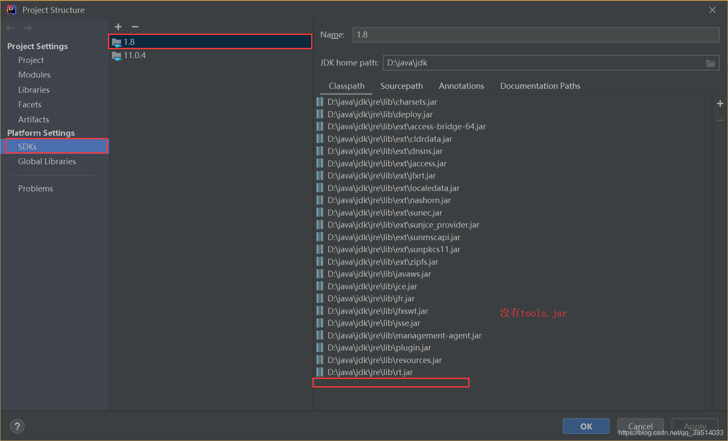Open help with question mark button

[17, 426]
